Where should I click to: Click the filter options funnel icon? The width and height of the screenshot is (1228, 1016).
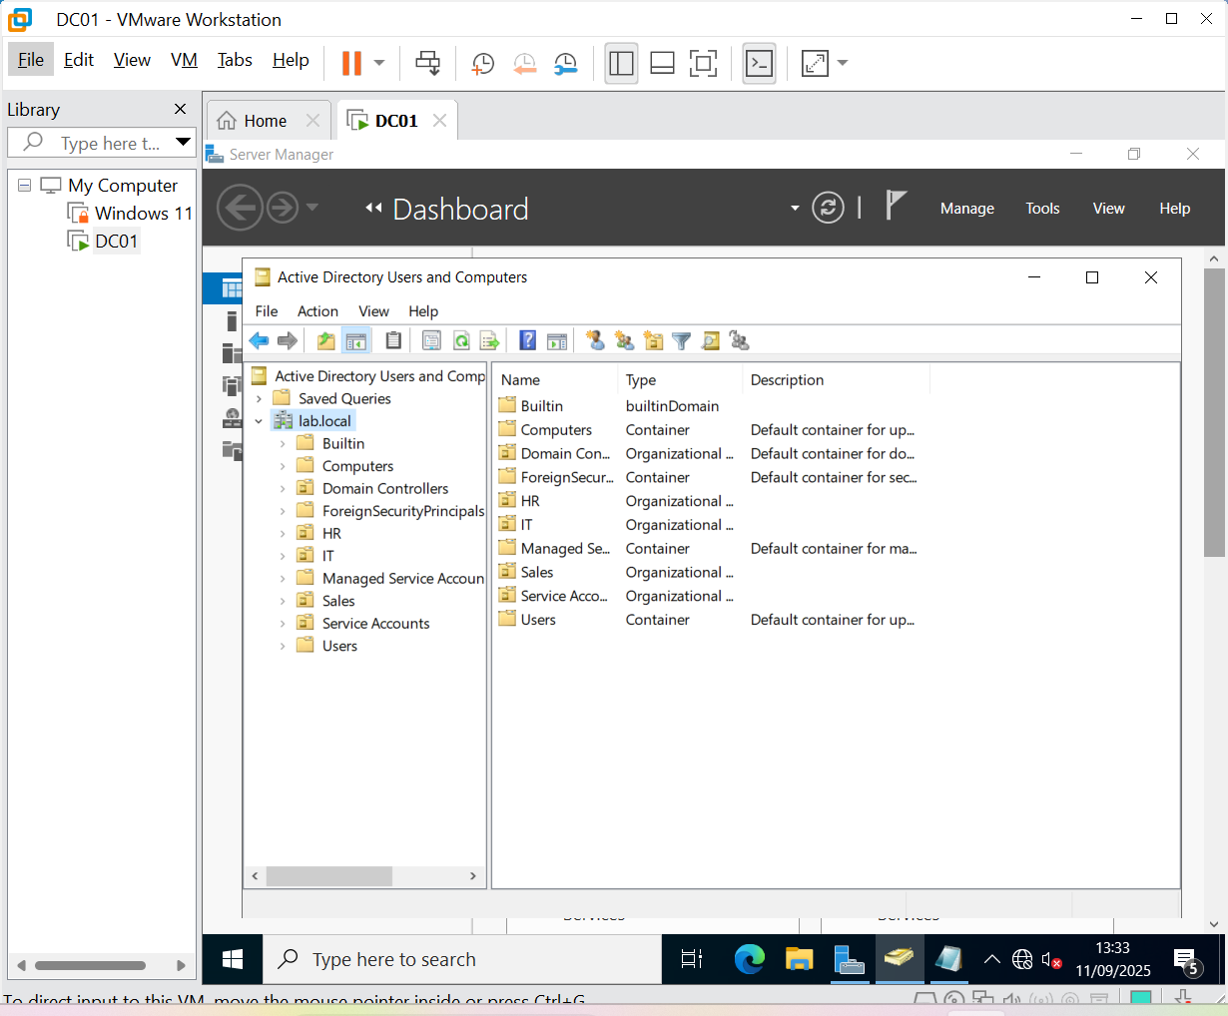pos(681,340)
